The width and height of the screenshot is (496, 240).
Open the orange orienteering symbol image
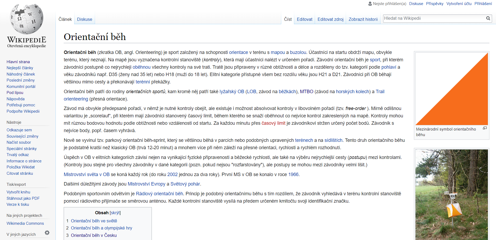pos(452,89)
